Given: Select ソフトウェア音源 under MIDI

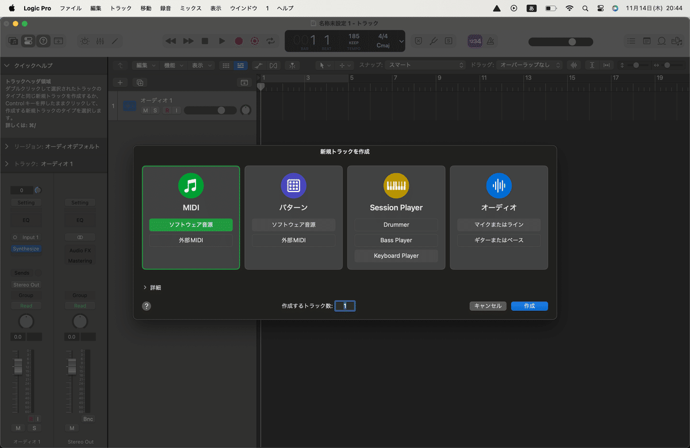Looking at the screenshot, I should click(x=191, y=225).
